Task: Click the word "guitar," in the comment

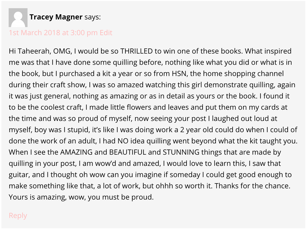Action: pos(18,175)
